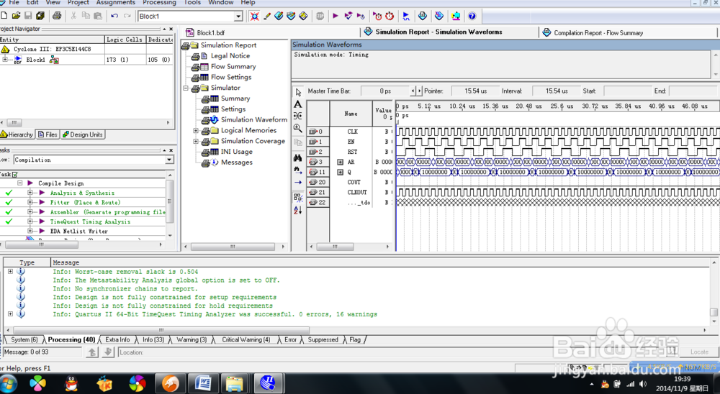Open the file explorer taskbar icon

[x=235, y=383]
